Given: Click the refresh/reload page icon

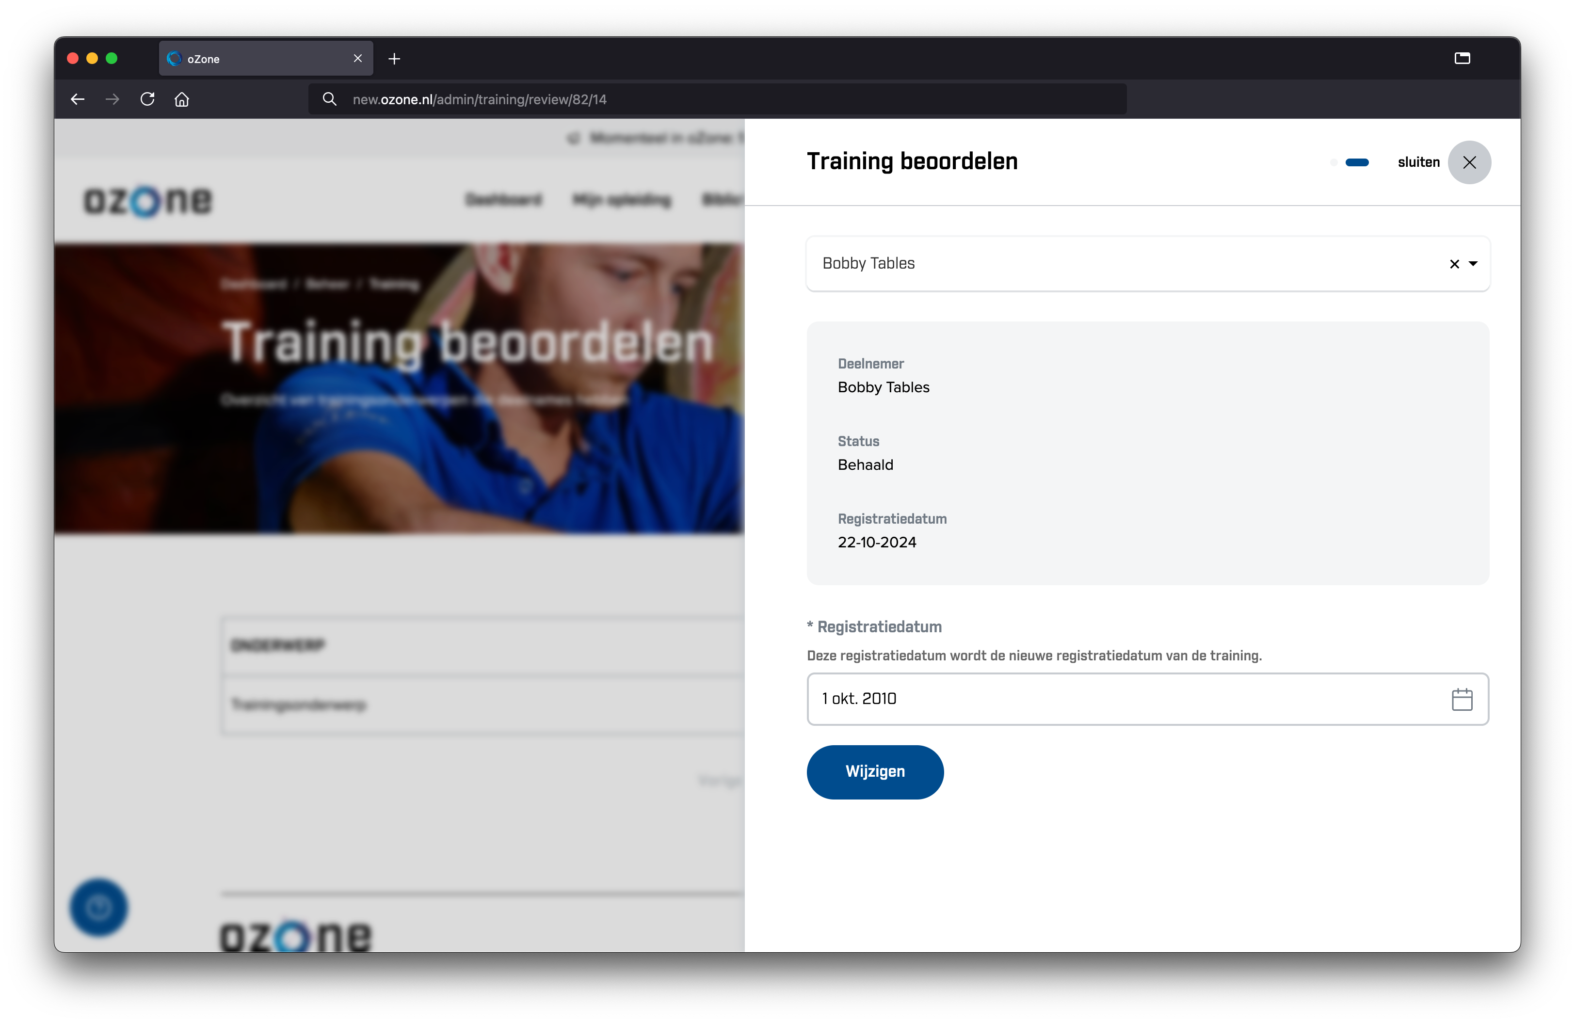Looking at the screenshot, I should coord(147,100).
